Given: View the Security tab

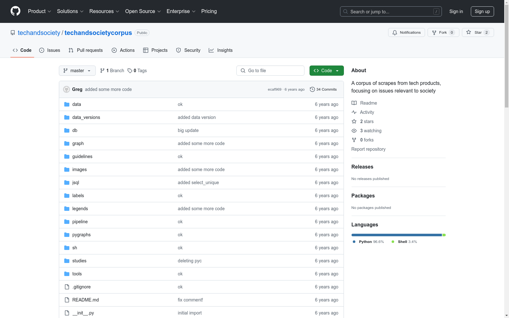Looking at the screenshot, I should click(x=188, y=50).
